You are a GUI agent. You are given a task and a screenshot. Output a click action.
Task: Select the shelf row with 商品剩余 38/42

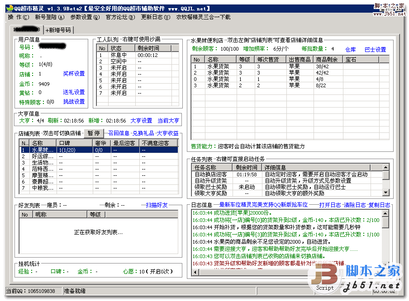tap(290, 66)
